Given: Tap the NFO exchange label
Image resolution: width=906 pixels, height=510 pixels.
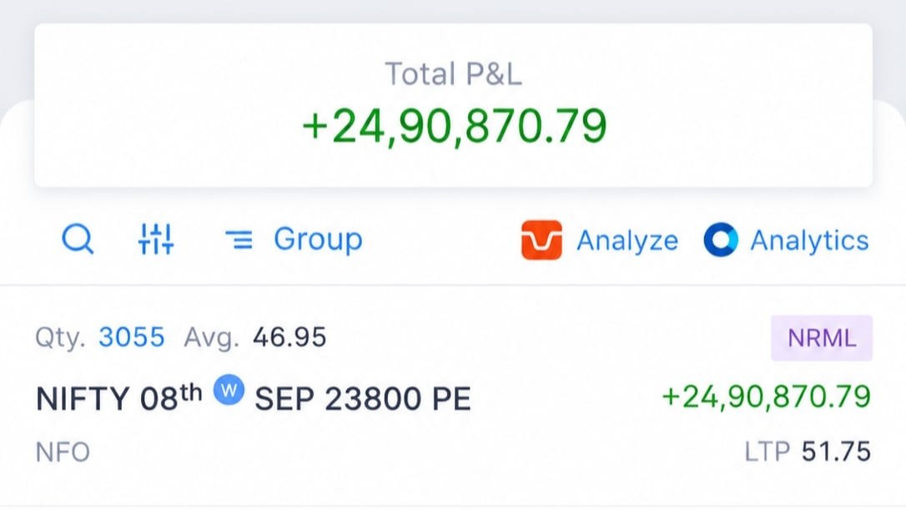Looking at the screenshot, I should [x=63, y=452].
